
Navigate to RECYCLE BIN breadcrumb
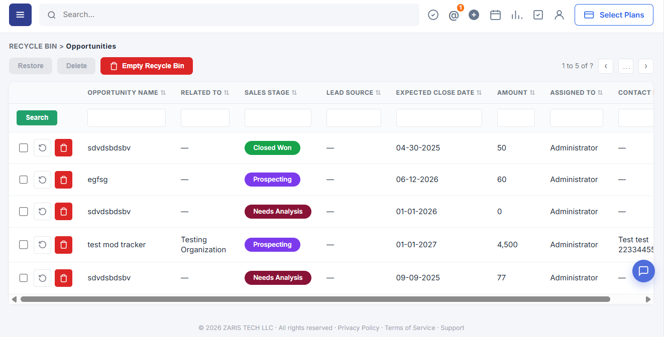33,46
